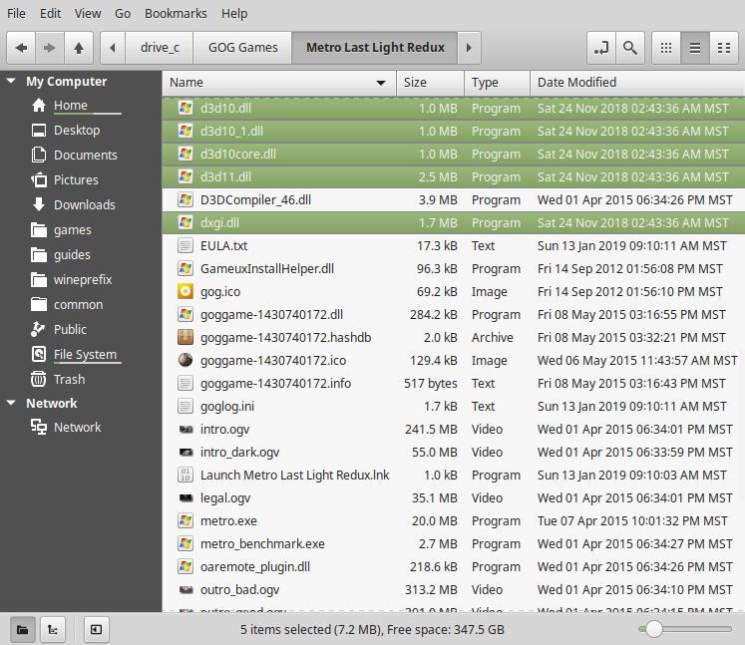This screenshot has width=745, height=645.
Task: Select the outro_bad.ogv file name
Action: tap(240, 590)
